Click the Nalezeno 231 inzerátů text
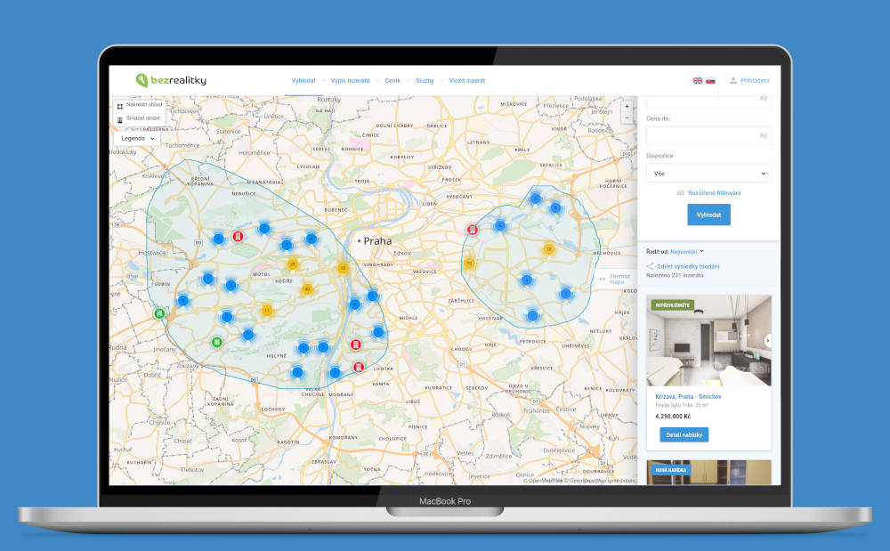This screenshot has height=551, width=890. 675,275
